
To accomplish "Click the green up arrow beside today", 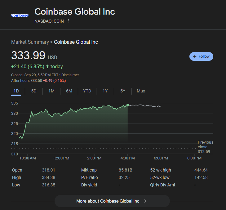I will (x=47, y=66).
